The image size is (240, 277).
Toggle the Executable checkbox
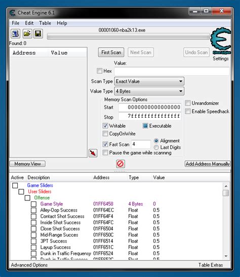click(145, 126)
